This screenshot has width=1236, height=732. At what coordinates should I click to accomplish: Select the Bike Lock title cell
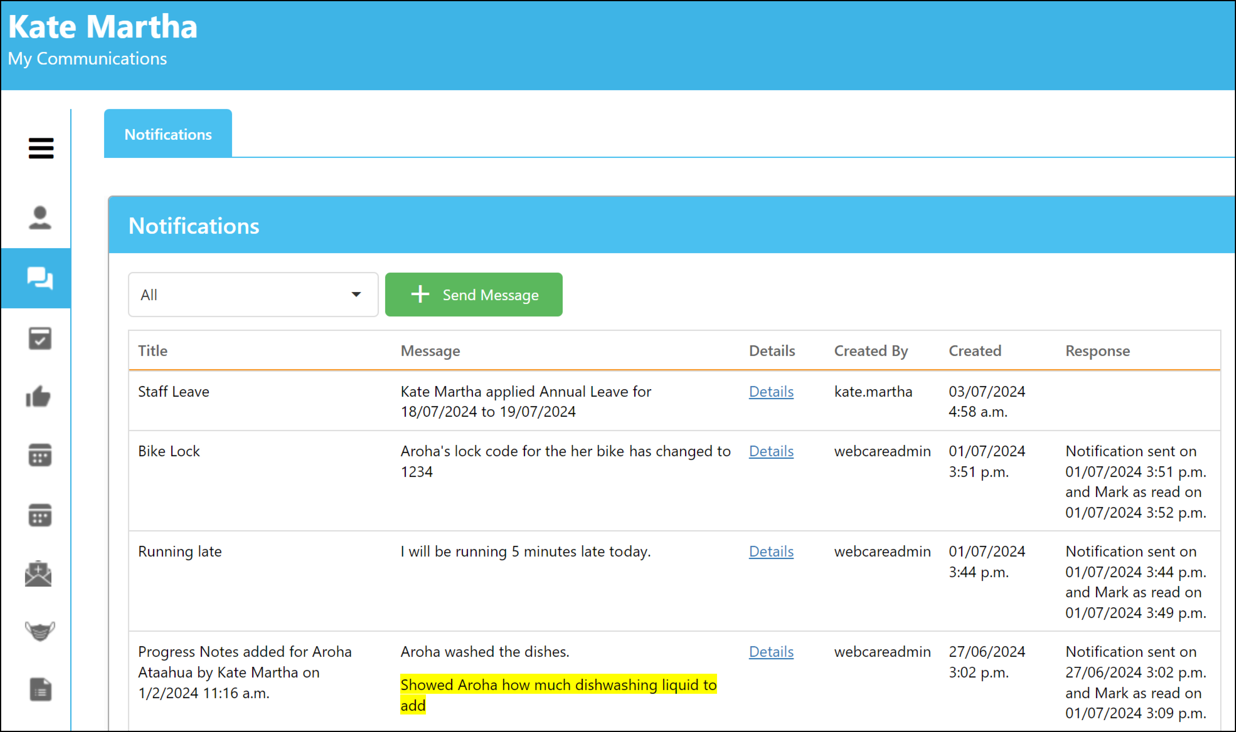click(x=169, y=451)
